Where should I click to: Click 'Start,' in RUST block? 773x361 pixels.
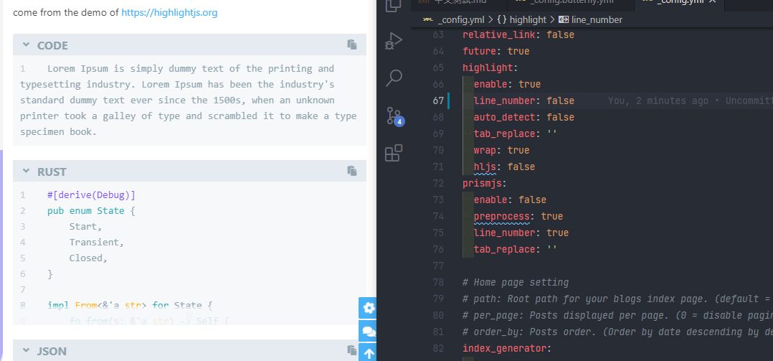click(86, 227)
